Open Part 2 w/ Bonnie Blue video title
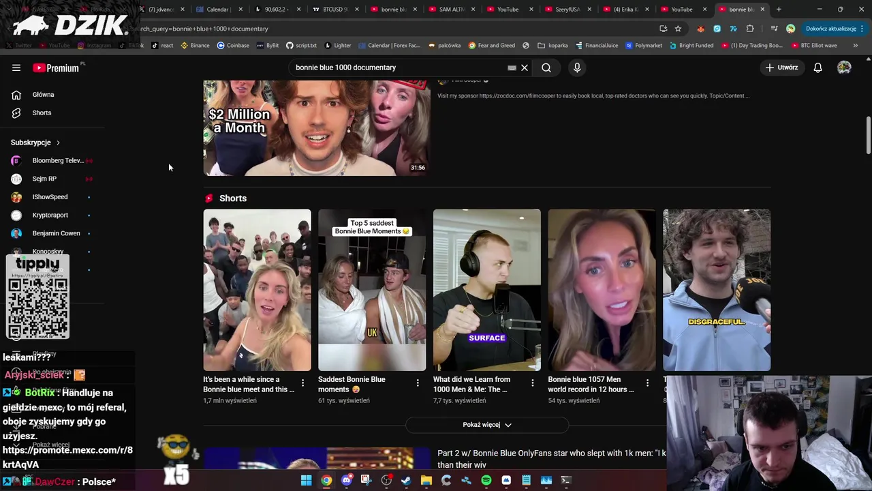This screenshot has height=491, width=872. tap(551, 459)
